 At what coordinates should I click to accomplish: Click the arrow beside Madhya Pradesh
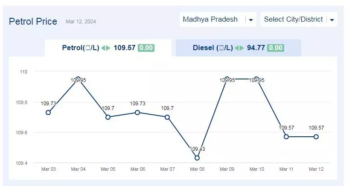[x=251, y=20]
